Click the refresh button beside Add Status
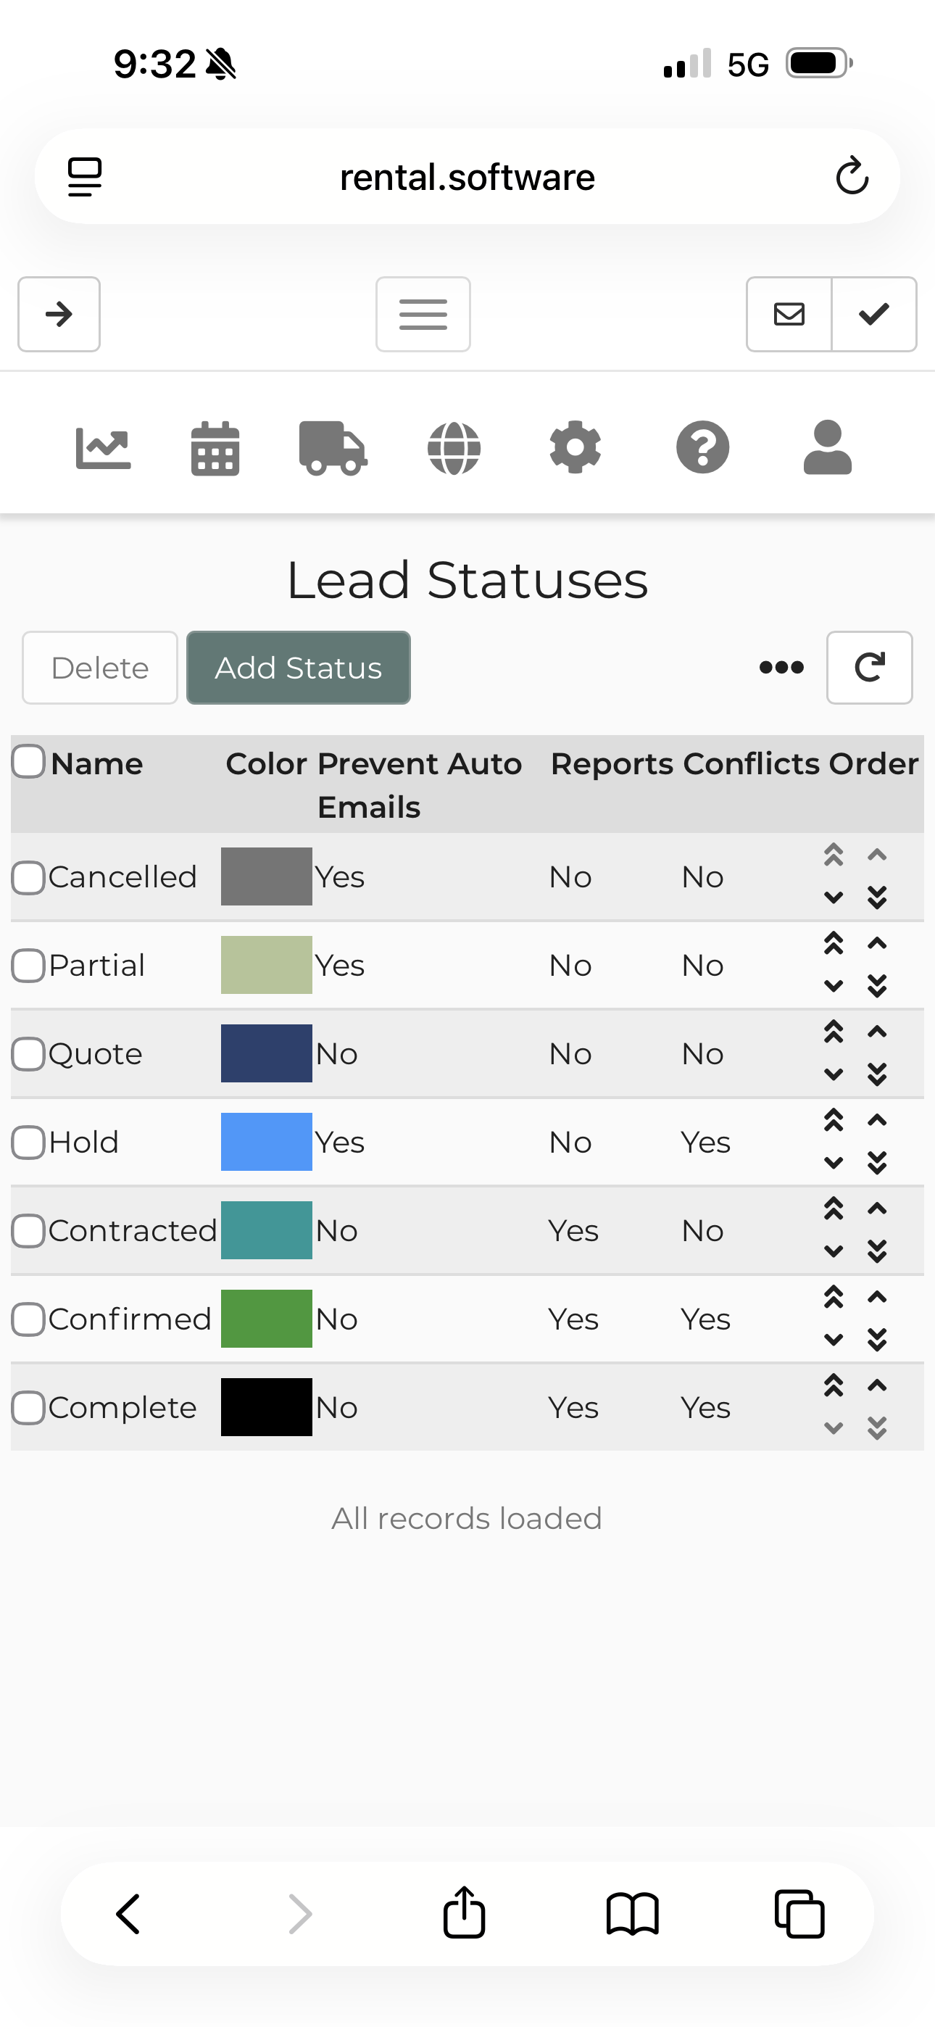 (869, 667)
